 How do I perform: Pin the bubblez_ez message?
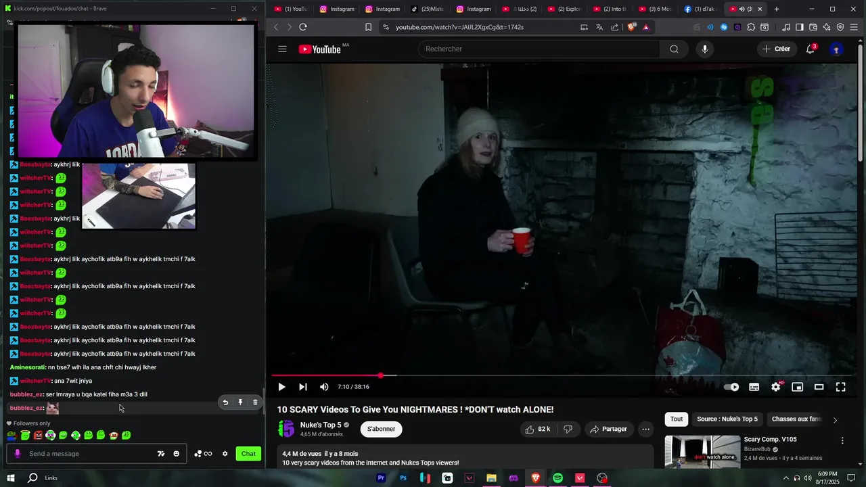click(240, 402)
